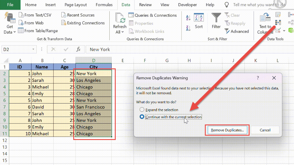This screenshot has height=165, width=294.
Task: Open Recent Sources
Action: [x=78, y=15]
